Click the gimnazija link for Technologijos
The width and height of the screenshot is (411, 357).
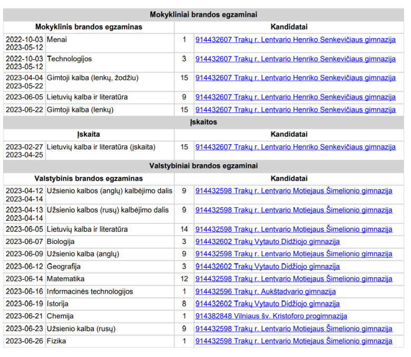295,59
